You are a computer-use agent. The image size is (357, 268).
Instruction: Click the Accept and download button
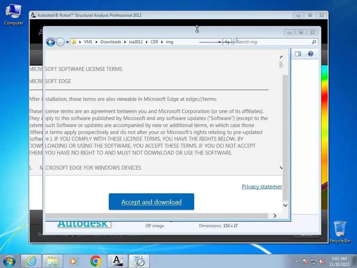click(x=151, y=202)
